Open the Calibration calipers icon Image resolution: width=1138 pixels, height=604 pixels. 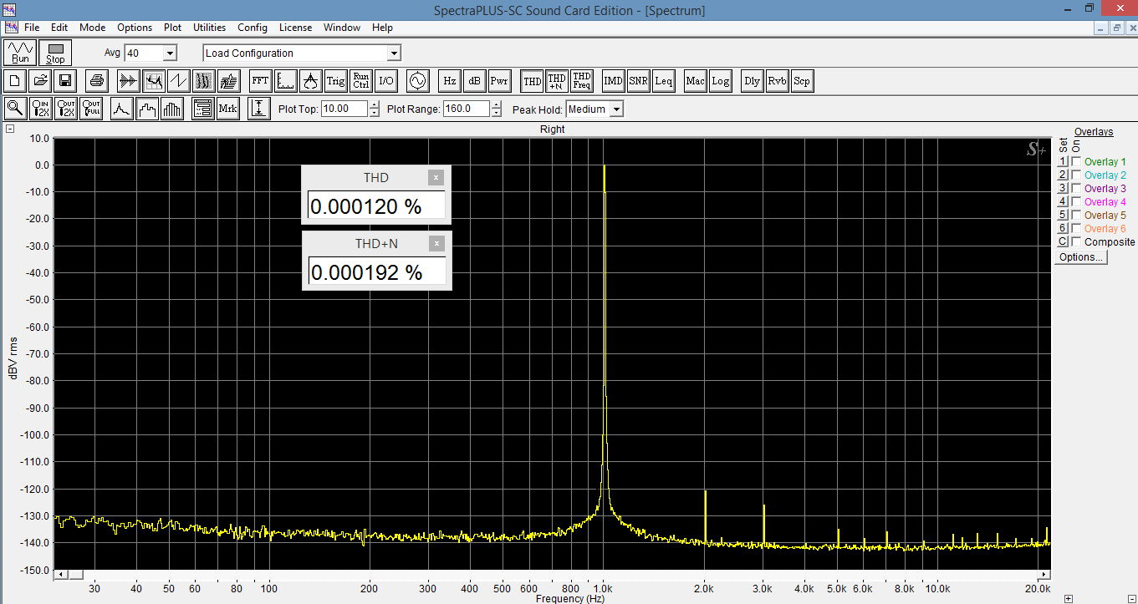311,81
